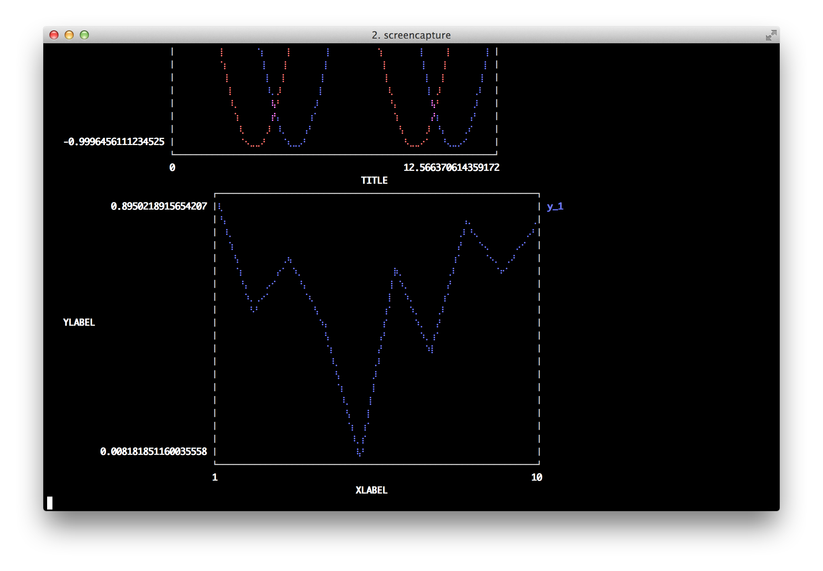Viewport: 823px width, 571px height.
Task: Click the green zoom button
Action: point(84,35)
